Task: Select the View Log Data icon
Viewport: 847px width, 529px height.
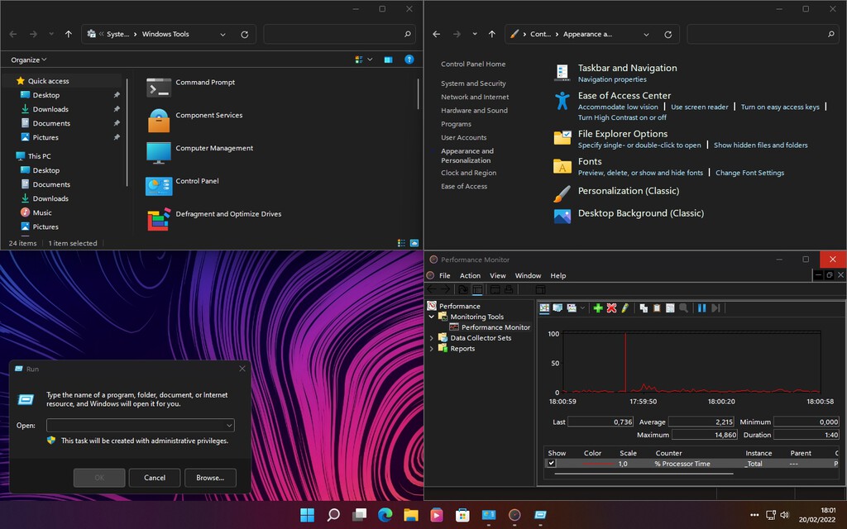Action: [557, 307]
